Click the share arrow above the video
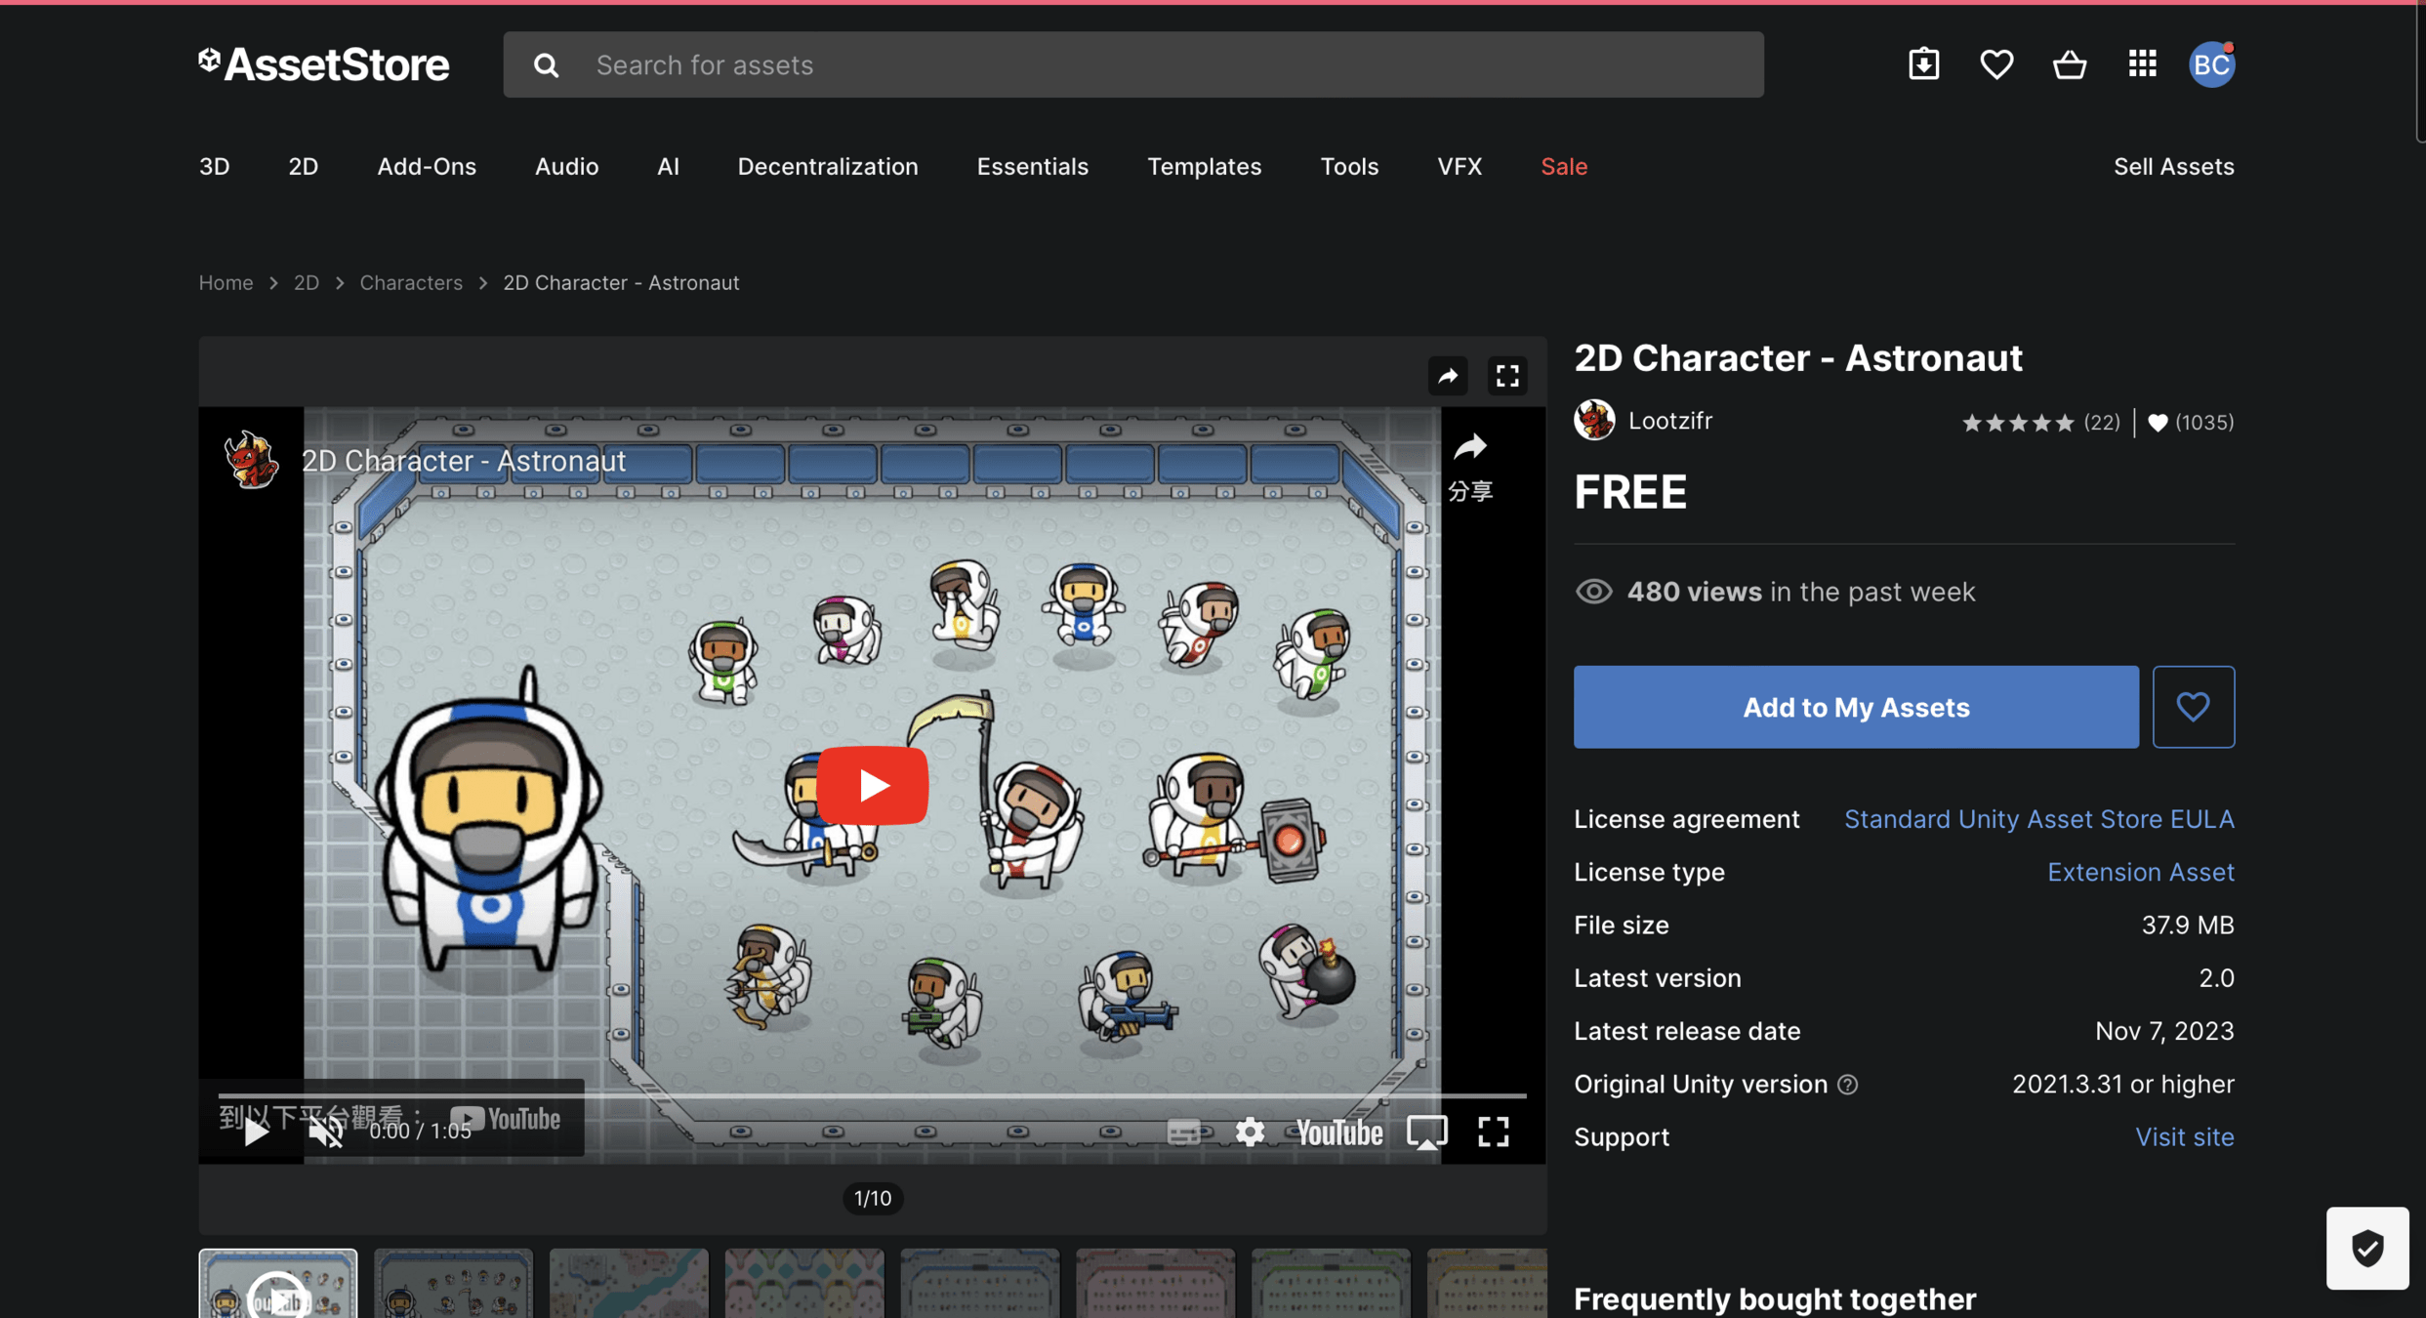The image size is (2426, 1318). [1448, 376]
